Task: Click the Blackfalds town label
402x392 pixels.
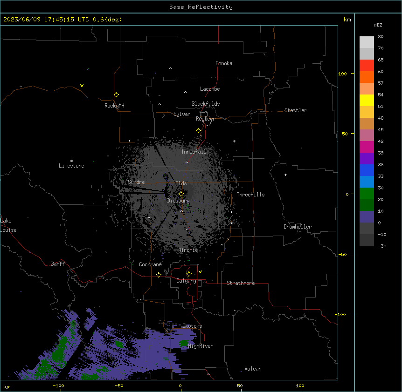Action: pos(206,104)
